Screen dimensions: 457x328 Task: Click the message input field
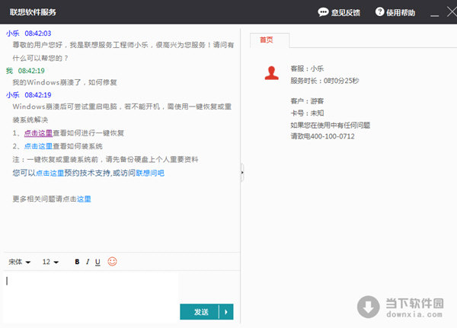pos(91,296)
